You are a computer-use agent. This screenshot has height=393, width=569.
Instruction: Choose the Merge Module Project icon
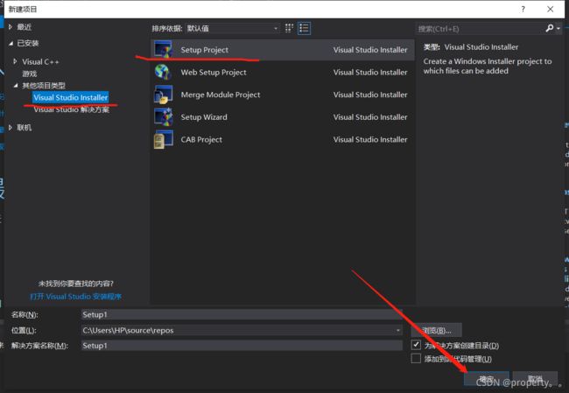tap(163, 95)
